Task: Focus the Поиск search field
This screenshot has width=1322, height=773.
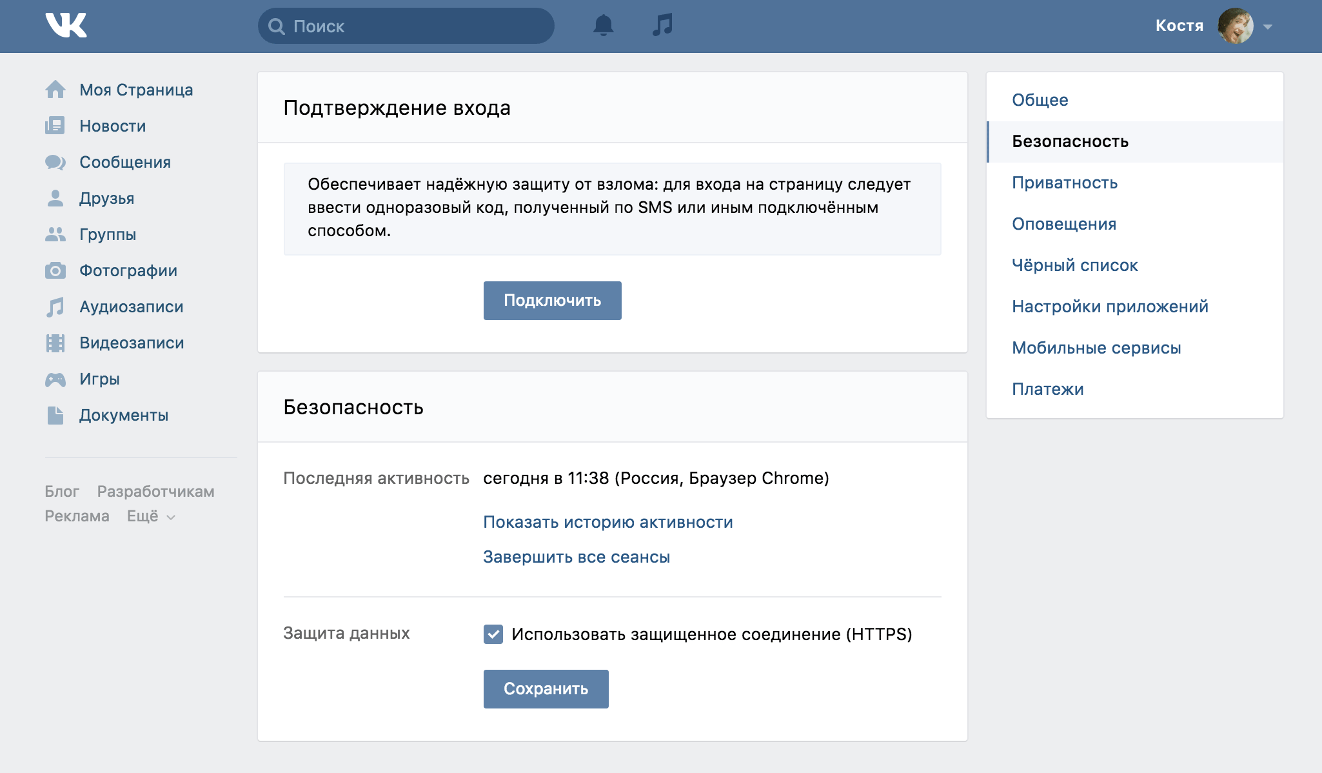Action: point(406,26)
